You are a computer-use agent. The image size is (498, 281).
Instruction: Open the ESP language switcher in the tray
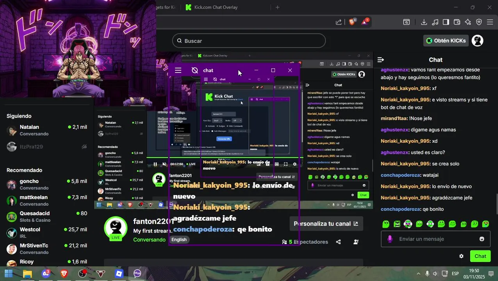455,274
